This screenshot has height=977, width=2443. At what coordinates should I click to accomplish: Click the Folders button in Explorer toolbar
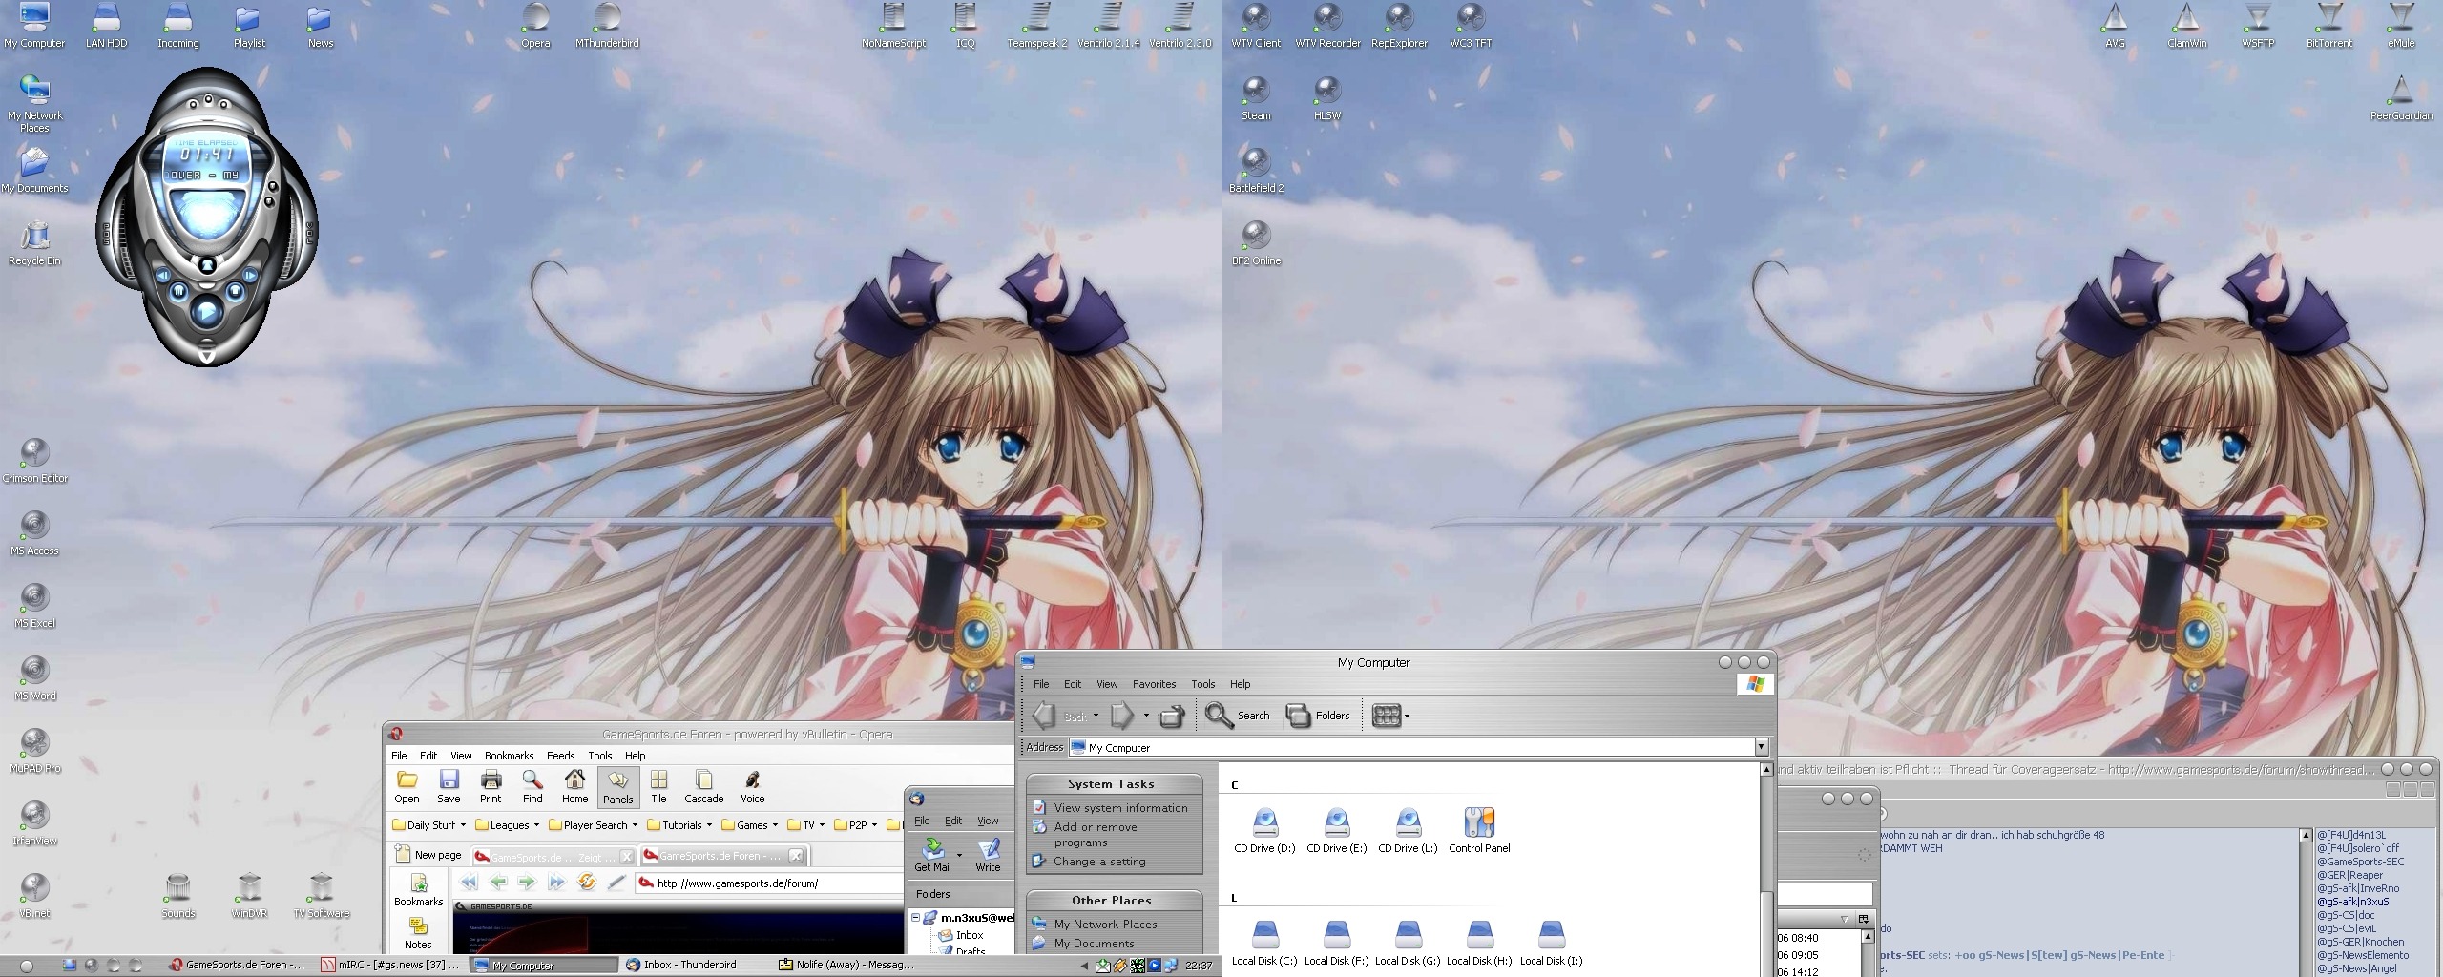pyautogui.click(x=1319, y=716)
